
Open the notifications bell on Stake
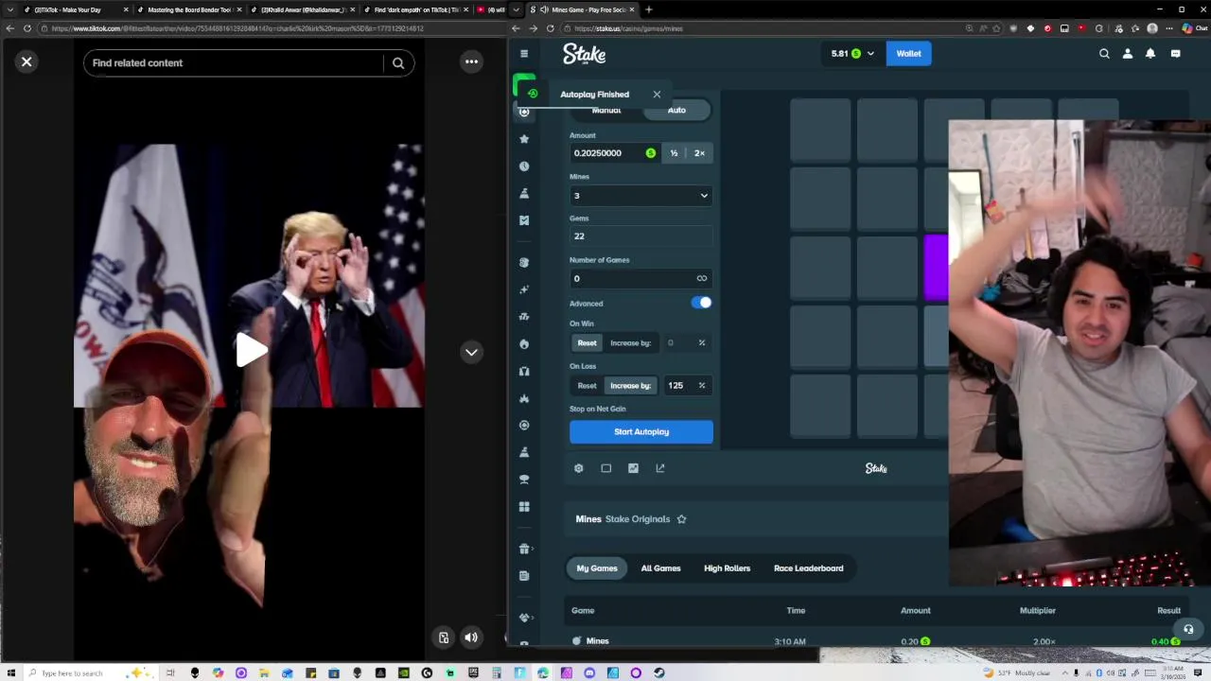point(1150,54)
